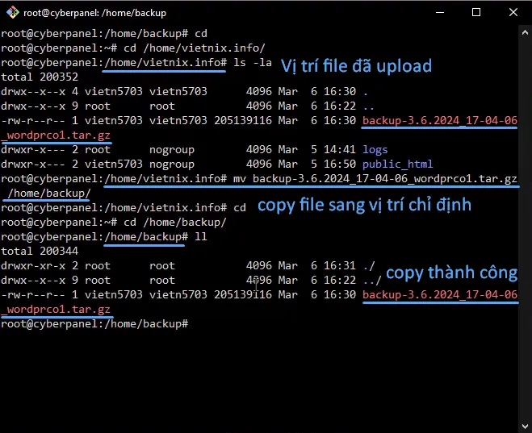Click the 'Vị trí file đã upload' annotation
This screenshot has height=433, width=532.
coord(356,65)
